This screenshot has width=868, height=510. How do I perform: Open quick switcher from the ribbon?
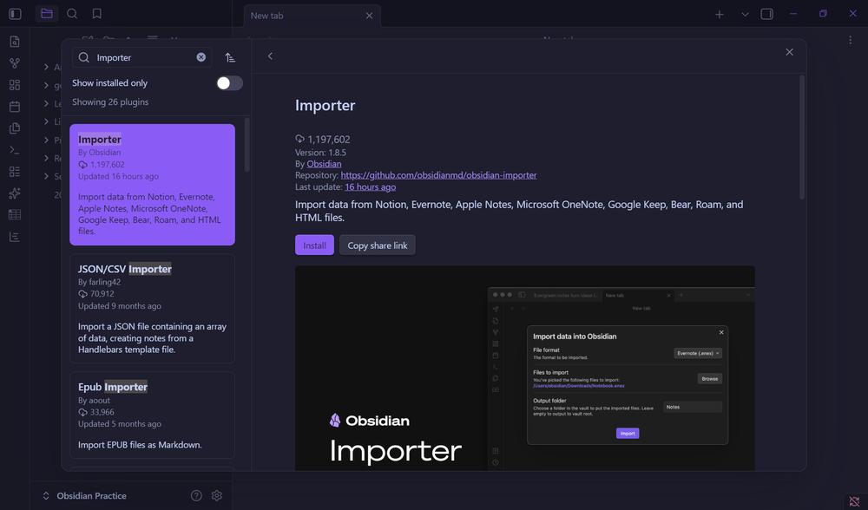click(15, 42)
